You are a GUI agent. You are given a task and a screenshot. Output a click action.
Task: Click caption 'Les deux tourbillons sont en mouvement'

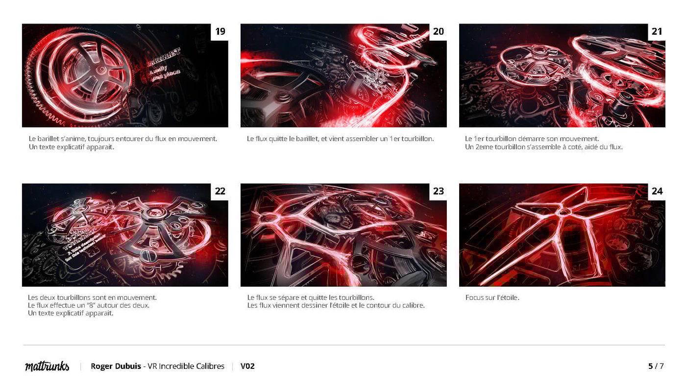click(x=92, y=305)
